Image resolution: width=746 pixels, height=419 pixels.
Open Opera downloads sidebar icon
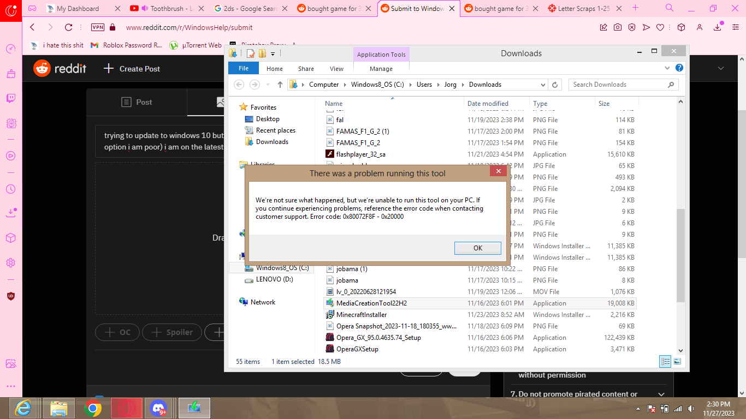pos(10,212)
